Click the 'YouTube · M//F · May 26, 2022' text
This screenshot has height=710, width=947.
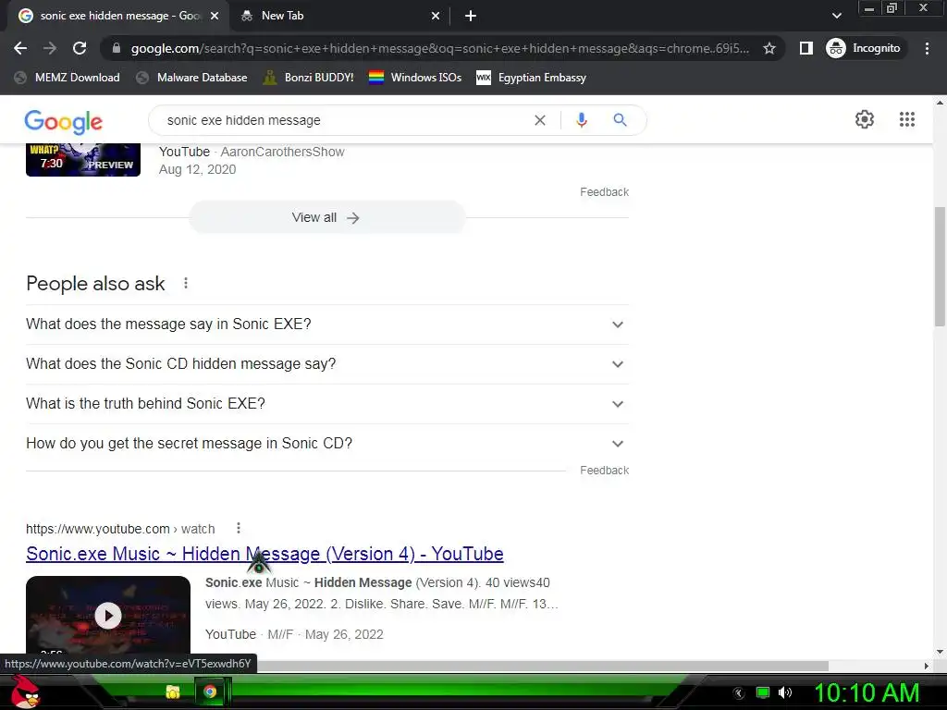294,634
